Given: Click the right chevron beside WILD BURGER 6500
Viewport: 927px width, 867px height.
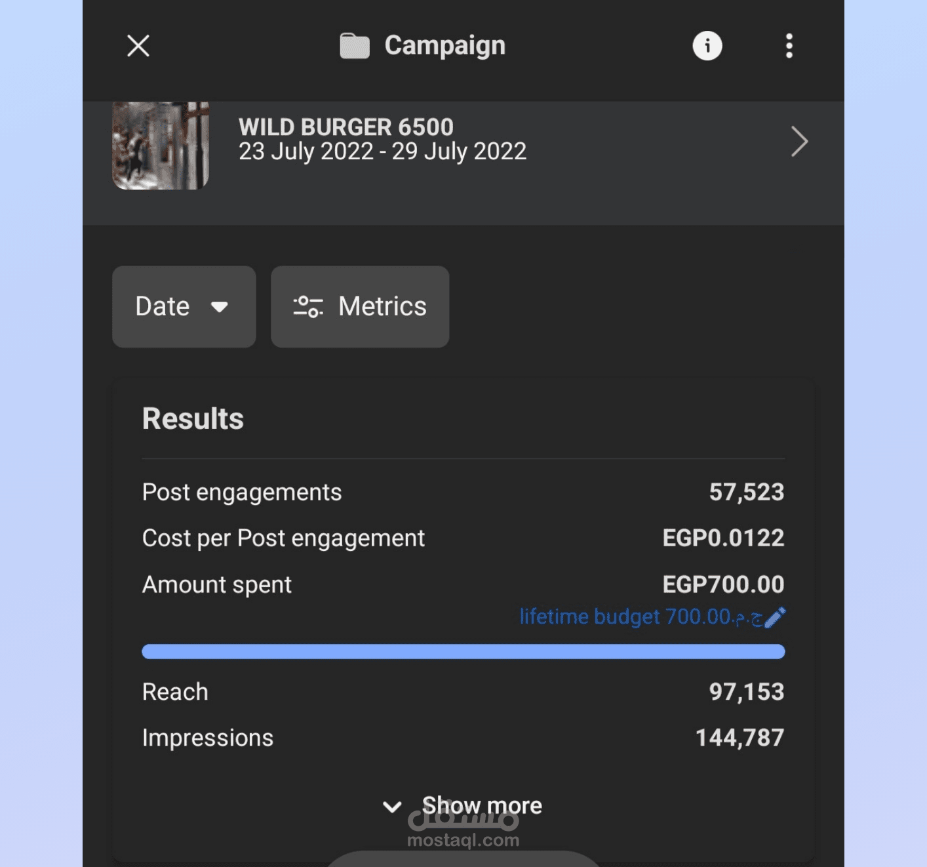Looking at the screenshot, I should click(x=799, y=142).
